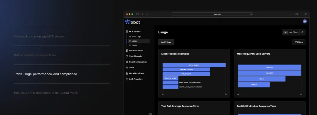Click the Linear server bar

[262, 79]
